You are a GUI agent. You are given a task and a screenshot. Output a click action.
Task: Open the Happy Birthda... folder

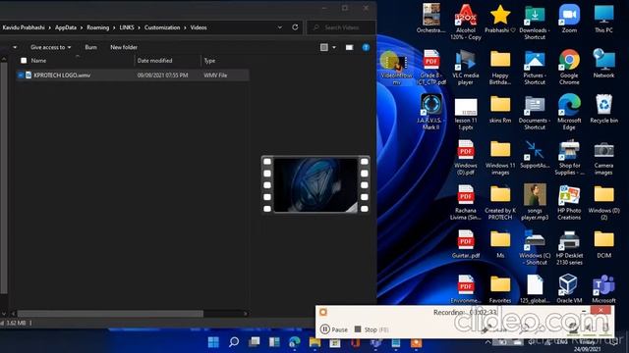click(500, 67)
